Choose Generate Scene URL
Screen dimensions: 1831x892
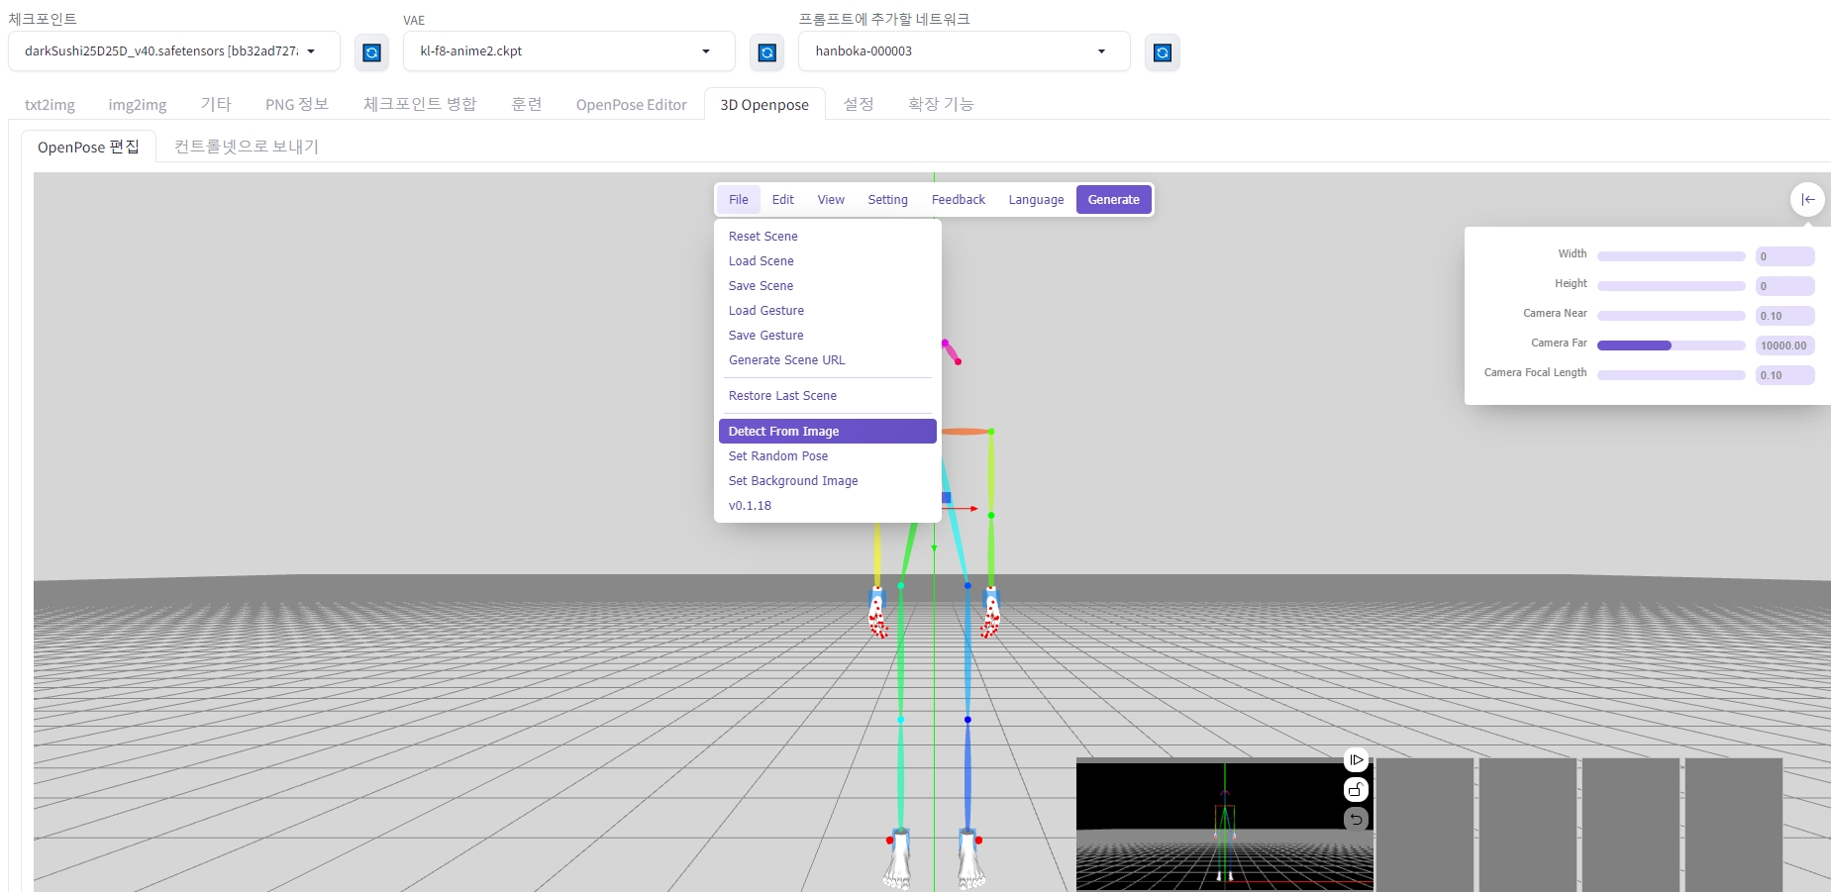click(828, 359)
